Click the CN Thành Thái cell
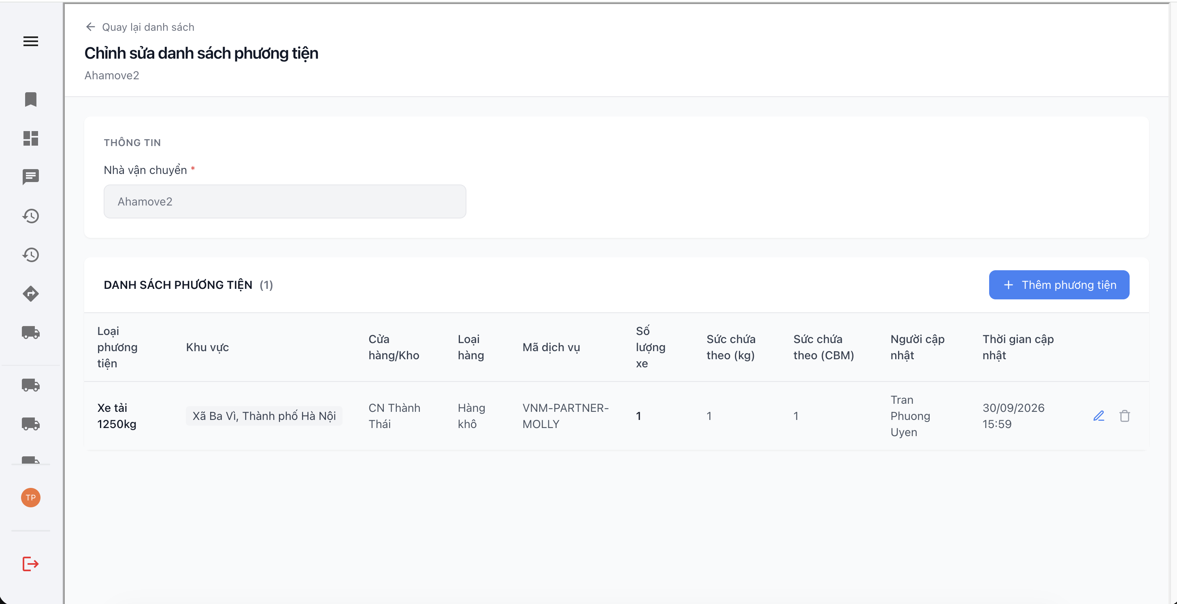1177x604 pixels. (394, 416)
